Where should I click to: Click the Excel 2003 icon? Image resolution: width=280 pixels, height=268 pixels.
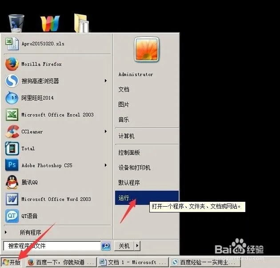pos(12,115)
